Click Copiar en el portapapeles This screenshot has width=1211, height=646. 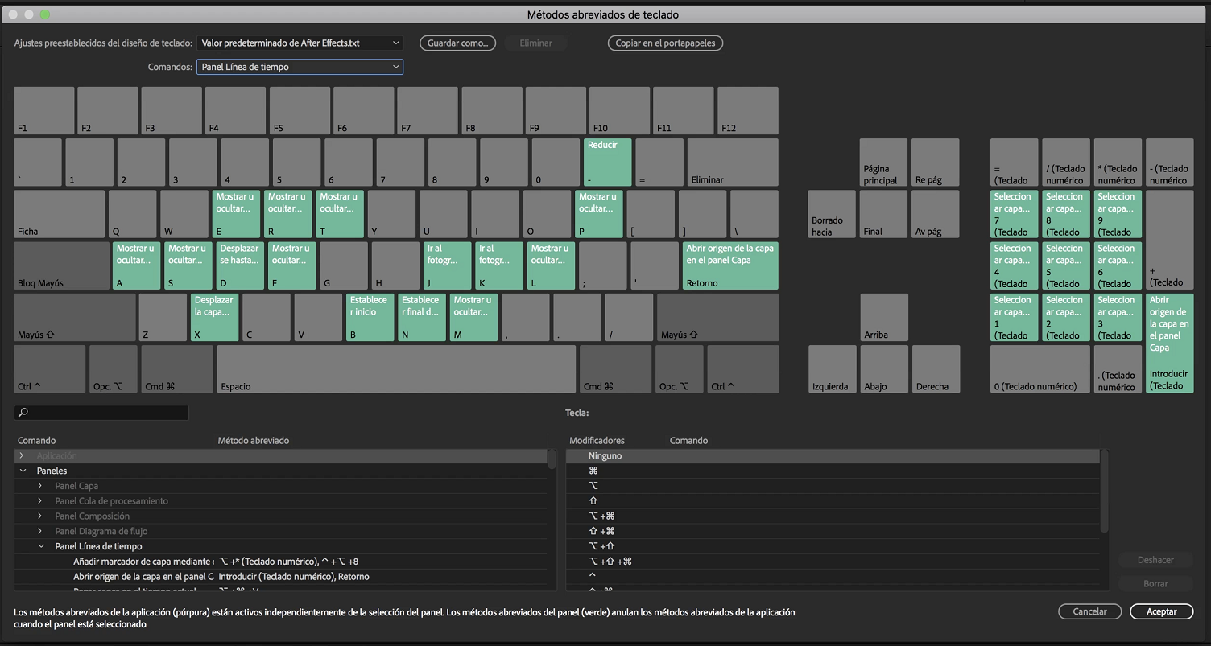point(665,43)
